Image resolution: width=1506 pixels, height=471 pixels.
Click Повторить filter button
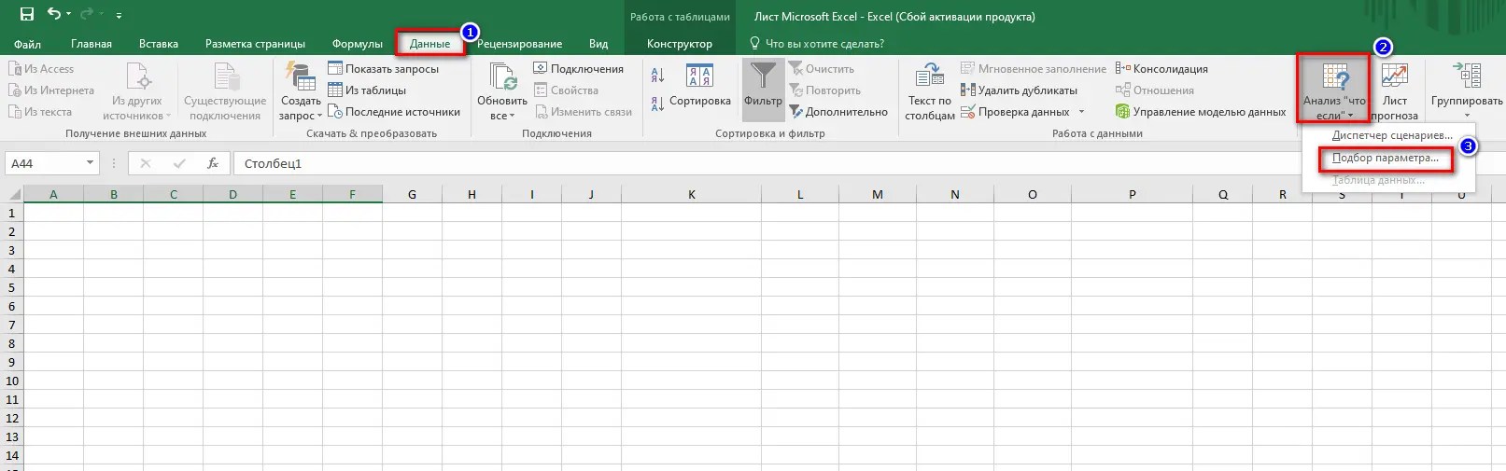(x=824, y=90)
